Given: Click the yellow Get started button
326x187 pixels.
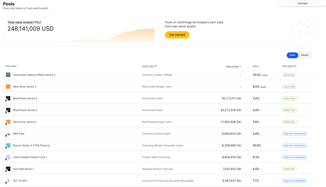Looking at the screenshot, I should point(177,35).
